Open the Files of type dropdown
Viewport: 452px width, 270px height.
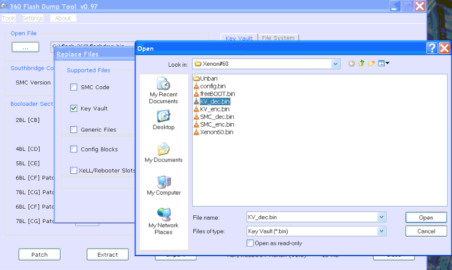(x=381, y=231)
